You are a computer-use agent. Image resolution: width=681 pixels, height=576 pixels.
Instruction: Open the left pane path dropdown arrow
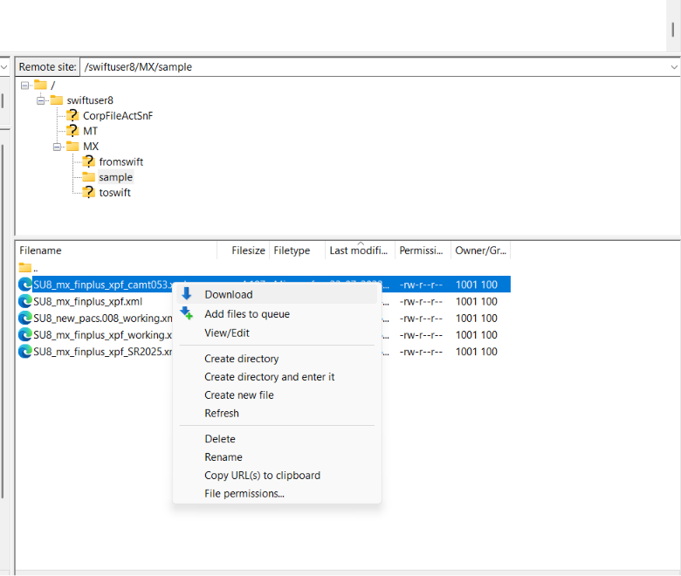pos(3,67)
